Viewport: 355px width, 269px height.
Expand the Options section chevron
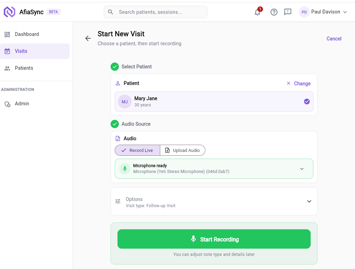tap(309, 201)
